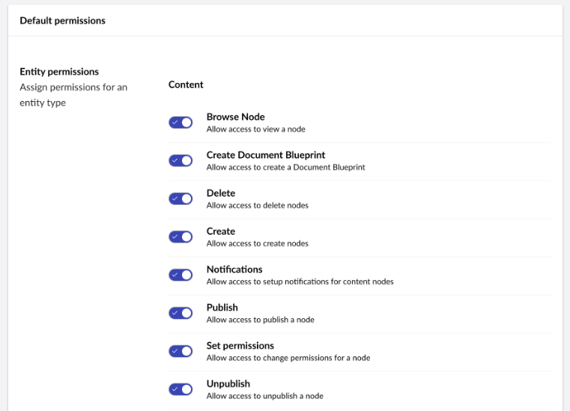Click the Entity permissions heading

click(59, 72)
